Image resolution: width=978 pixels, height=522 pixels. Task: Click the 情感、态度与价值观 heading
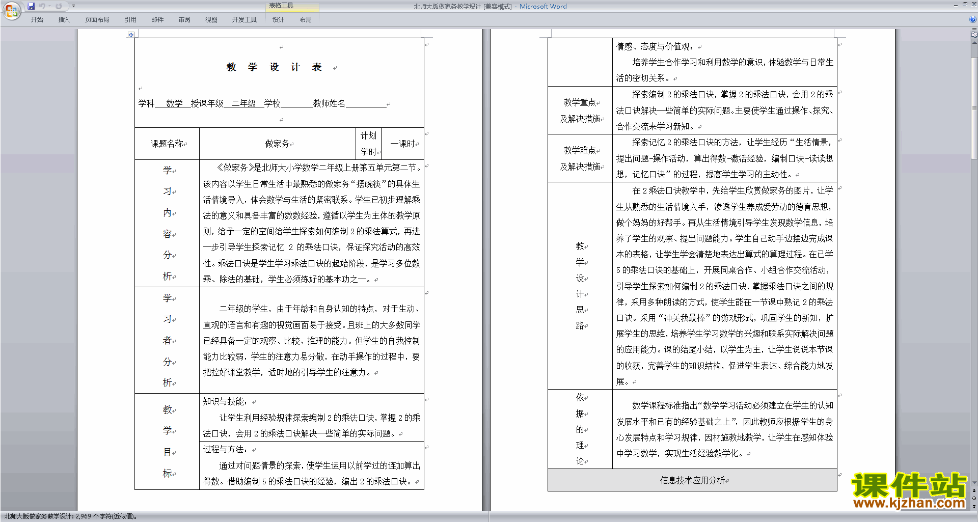click(x=655, y=46)
